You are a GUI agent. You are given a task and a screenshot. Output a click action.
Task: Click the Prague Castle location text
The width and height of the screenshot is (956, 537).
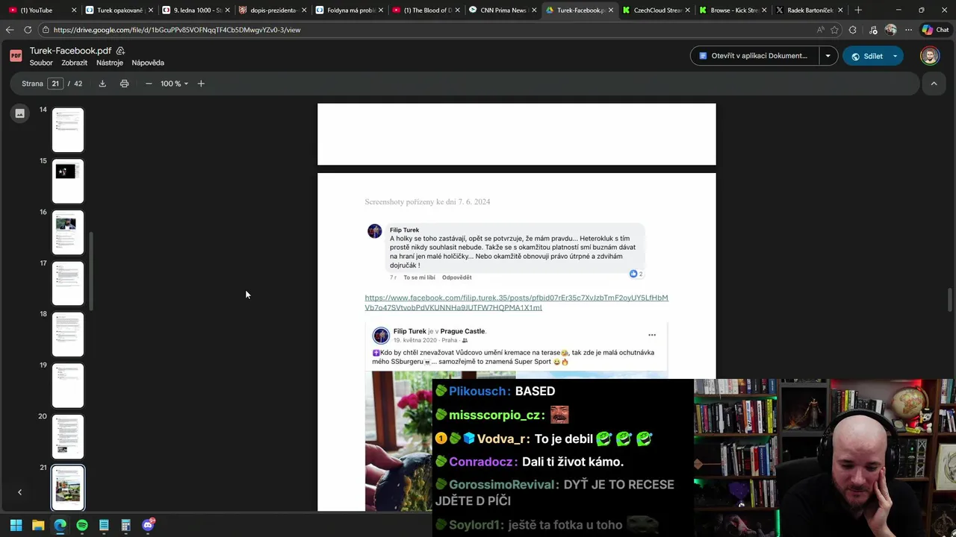462,331
